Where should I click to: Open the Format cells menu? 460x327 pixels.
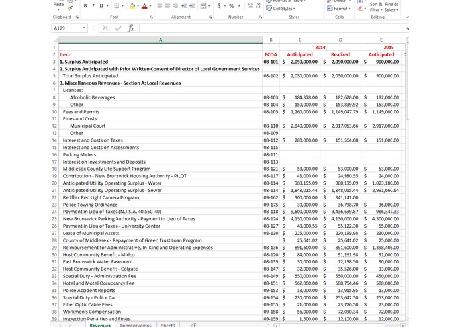click(x=339, y=8)
